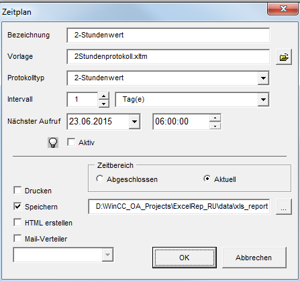Decrease the time with down spinner

(215, 126)
